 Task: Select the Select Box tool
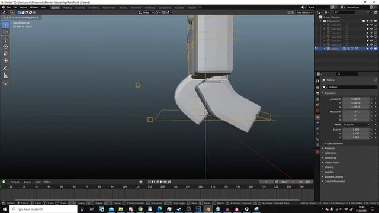click(5, 25)
